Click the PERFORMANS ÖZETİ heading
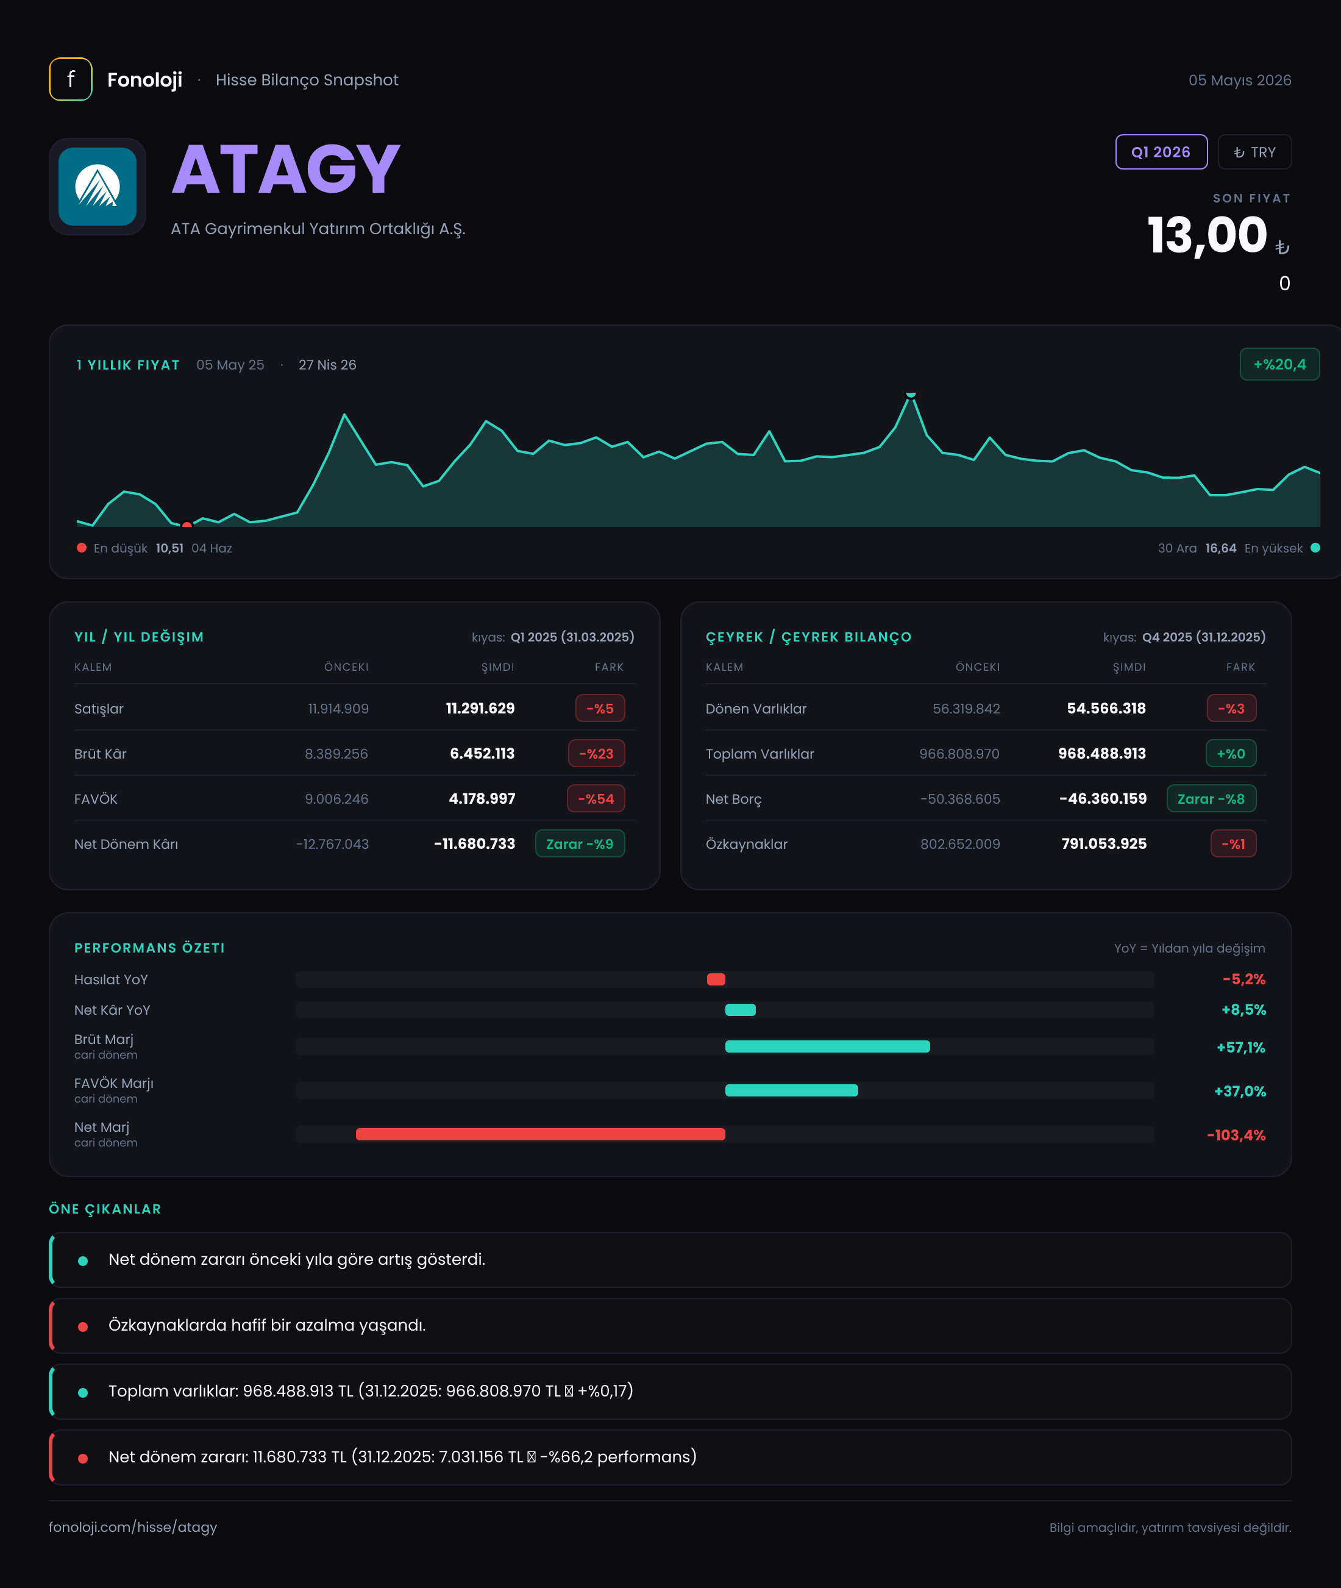 [150, 948]
